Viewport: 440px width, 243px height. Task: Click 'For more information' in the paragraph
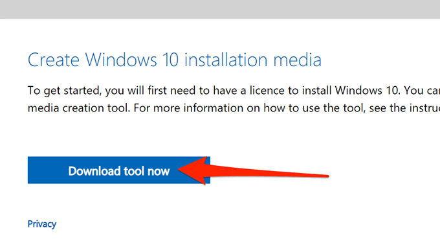[188, 108]
